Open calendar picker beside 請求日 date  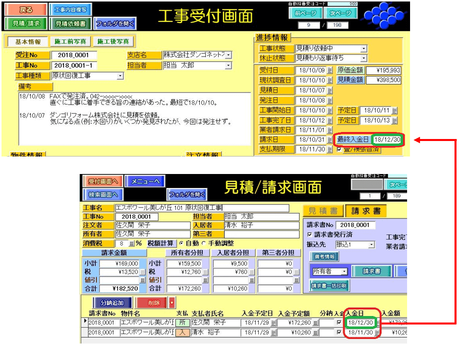[330, 139]
